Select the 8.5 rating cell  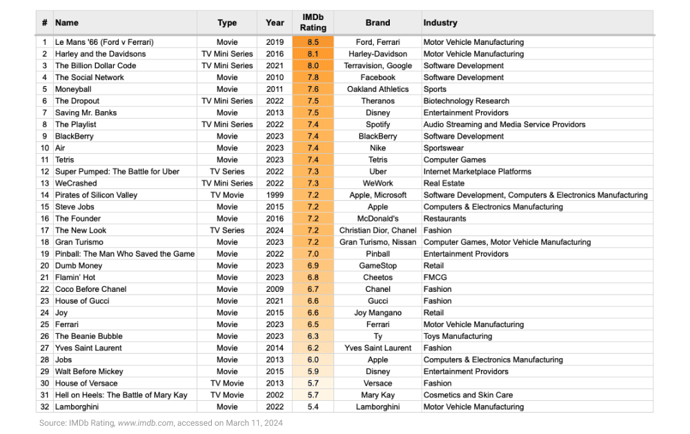(313, 42)
